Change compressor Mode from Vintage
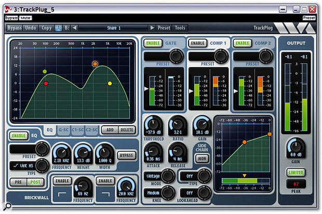 (x=159, y=176)
